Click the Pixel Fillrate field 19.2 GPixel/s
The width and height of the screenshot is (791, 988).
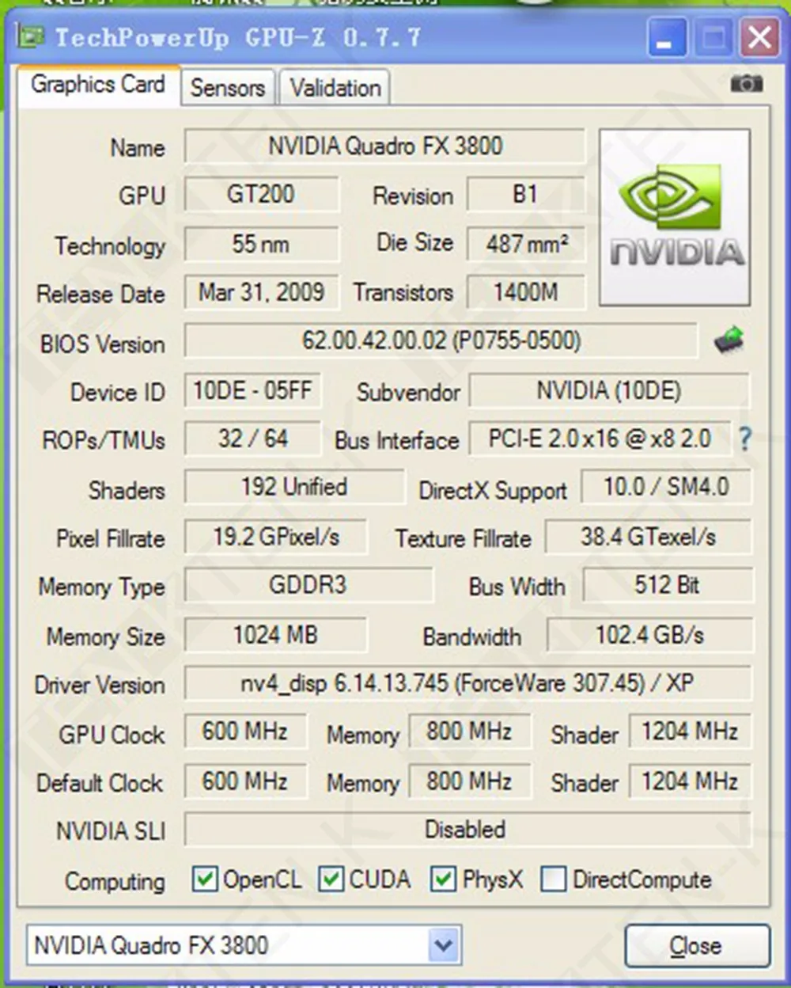(276, 537)
